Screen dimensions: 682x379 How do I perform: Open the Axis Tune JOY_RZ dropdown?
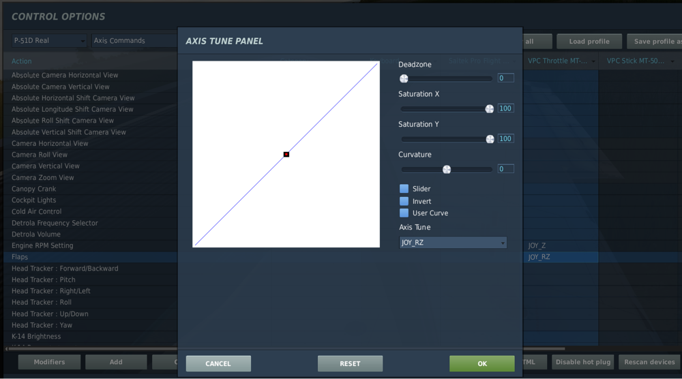[453, 243]
